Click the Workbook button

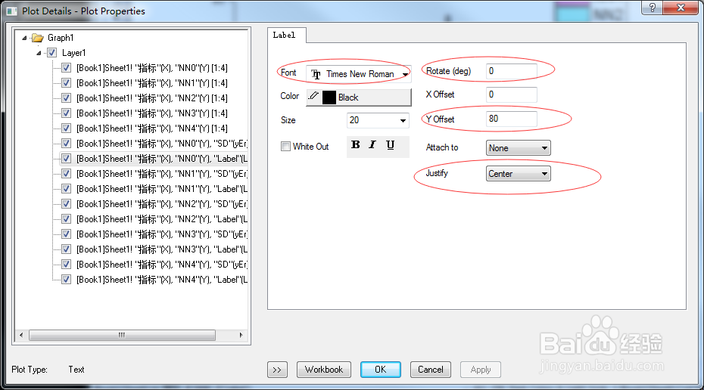[324, 370]
